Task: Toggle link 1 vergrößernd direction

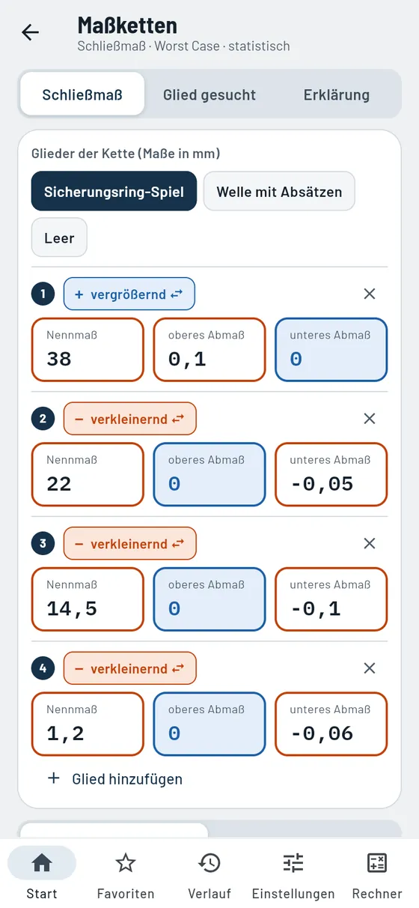Action: tap(129, 294)
